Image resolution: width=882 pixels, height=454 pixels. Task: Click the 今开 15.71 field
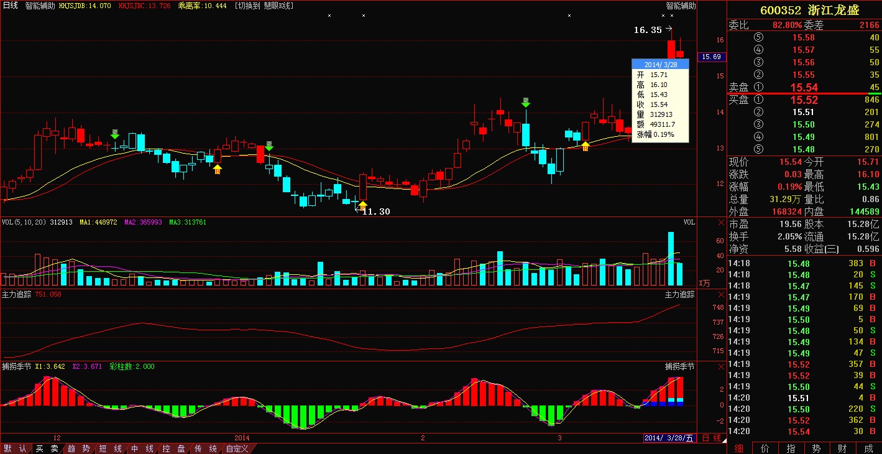[x=842, y=162]
